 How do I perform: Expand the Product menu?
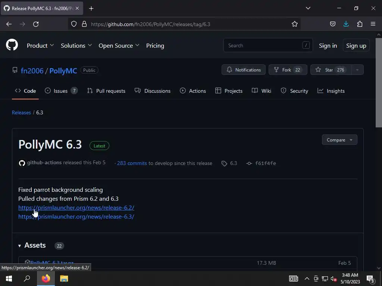[40, 45]
